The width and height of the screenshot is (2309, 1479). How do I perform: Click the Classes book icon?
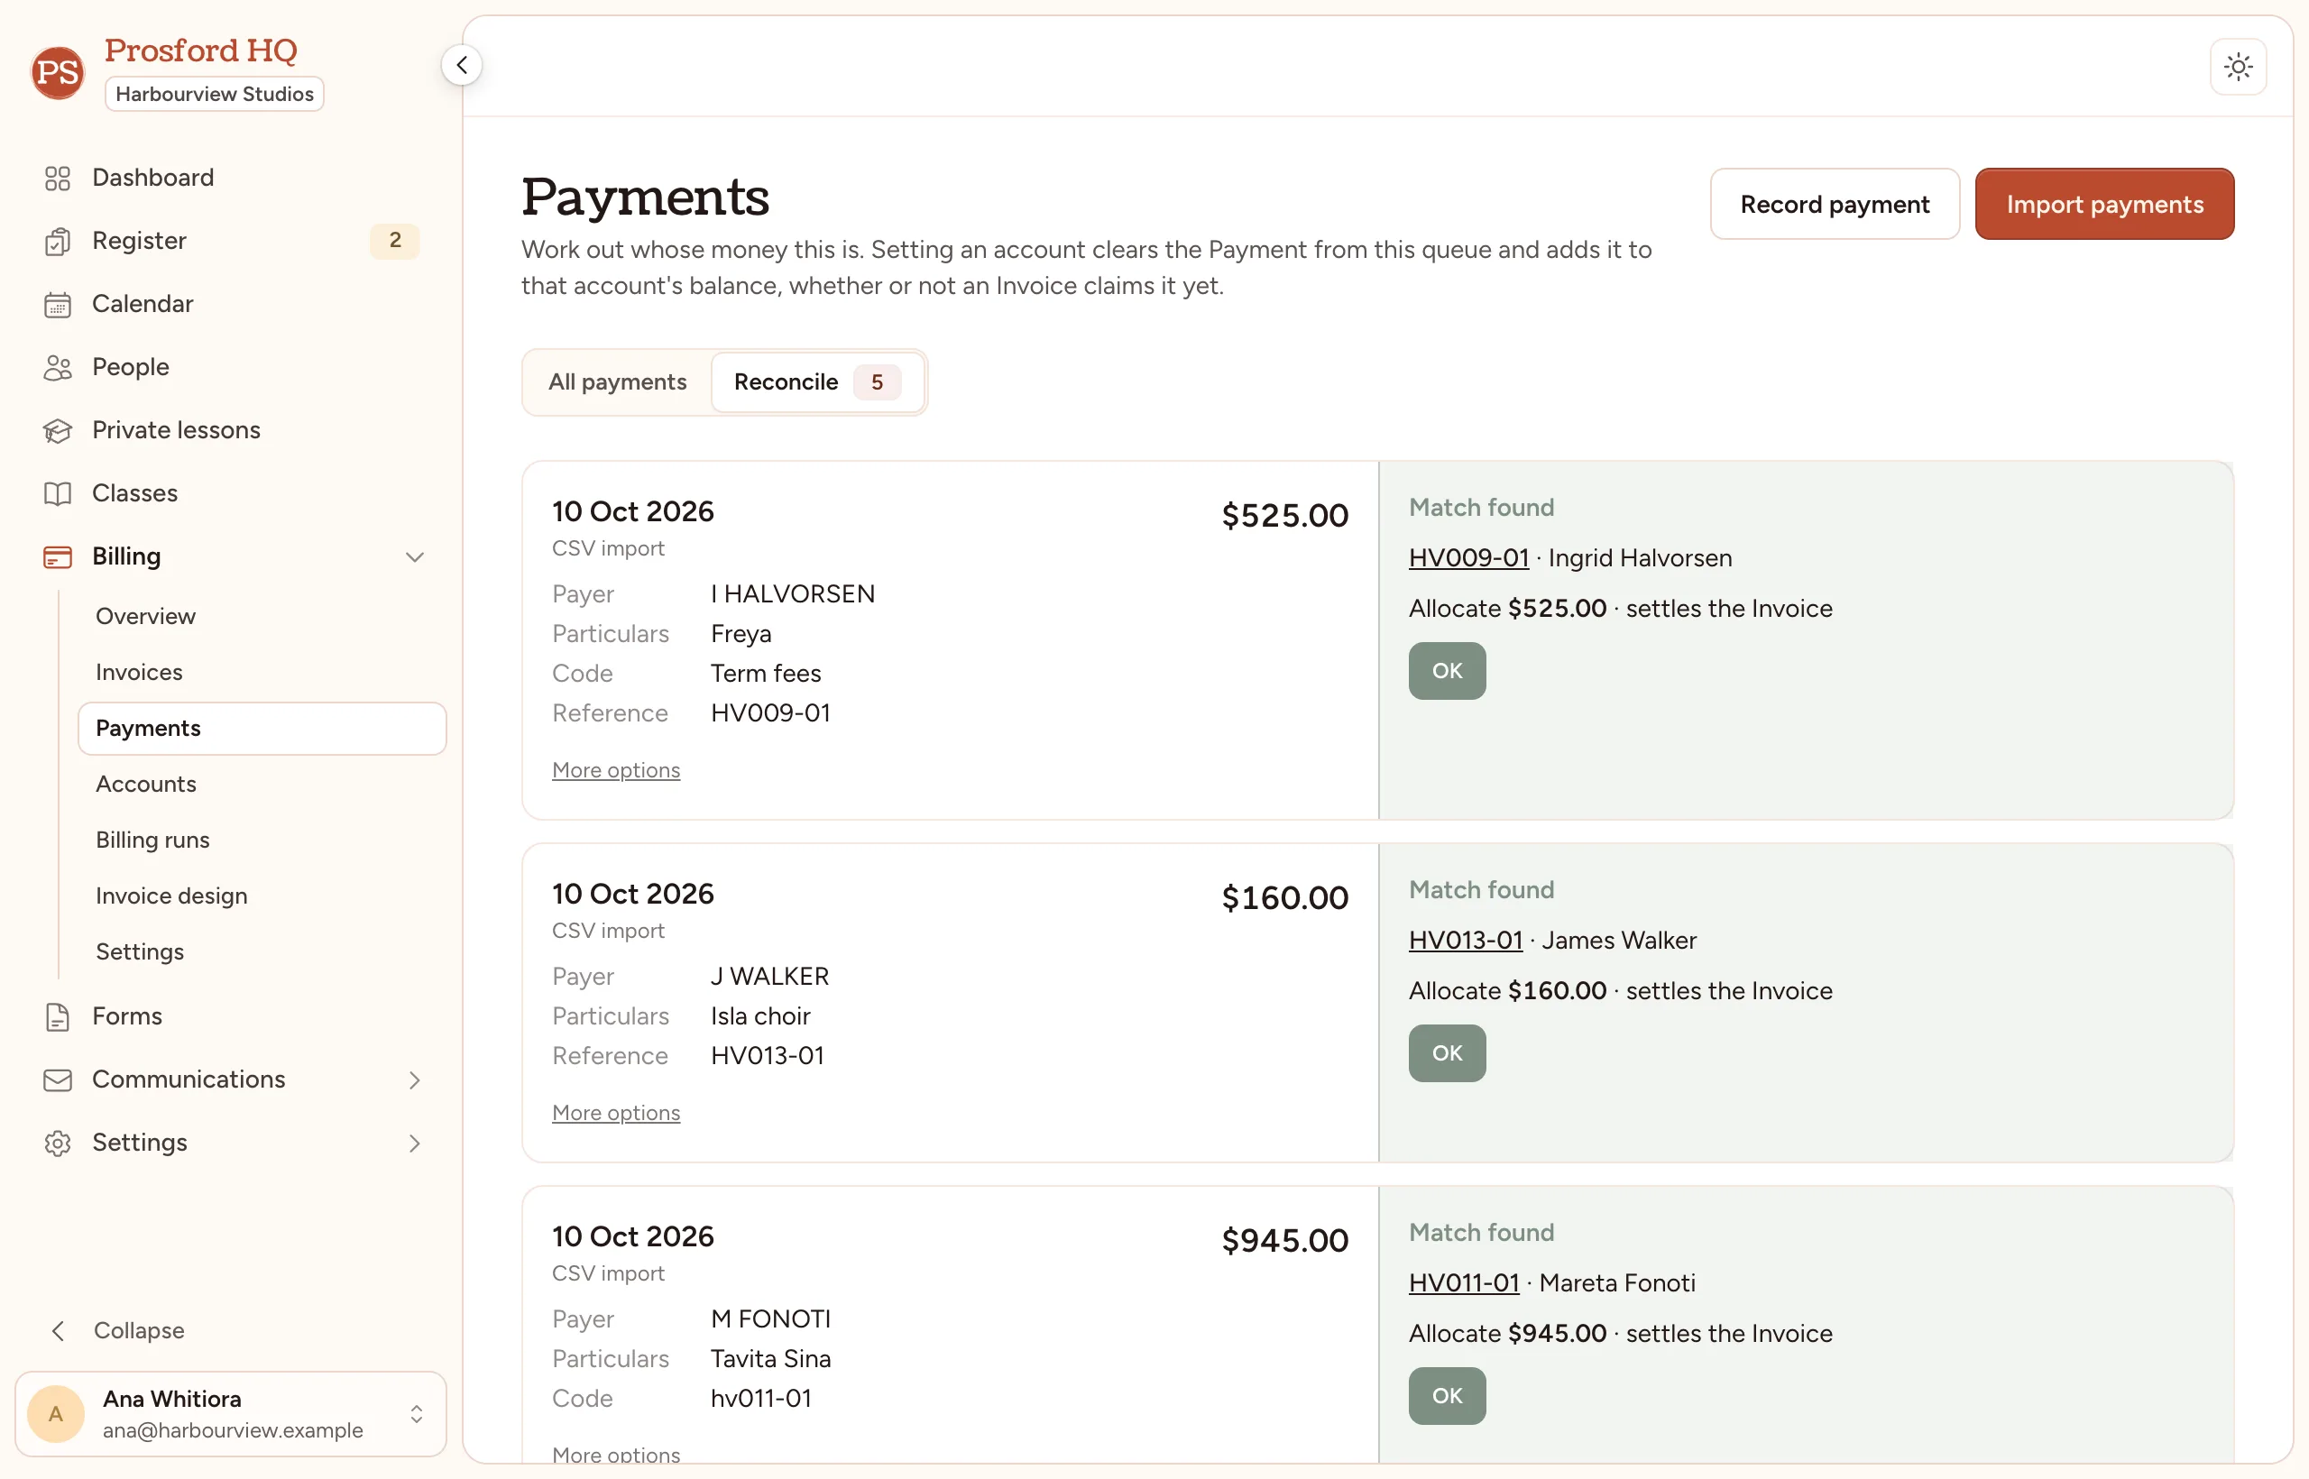(58, 493)
